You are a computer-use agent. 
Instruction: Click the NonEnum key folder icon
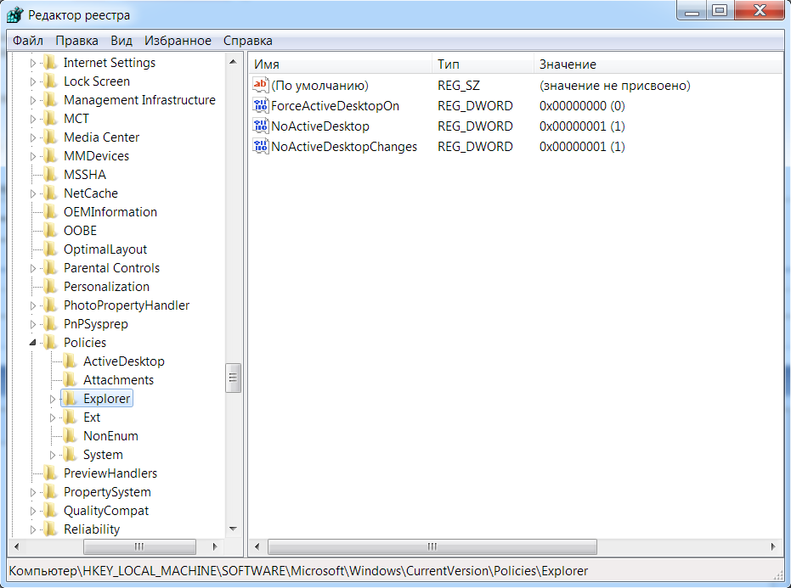pyautogui.click(x=70, y=436)
